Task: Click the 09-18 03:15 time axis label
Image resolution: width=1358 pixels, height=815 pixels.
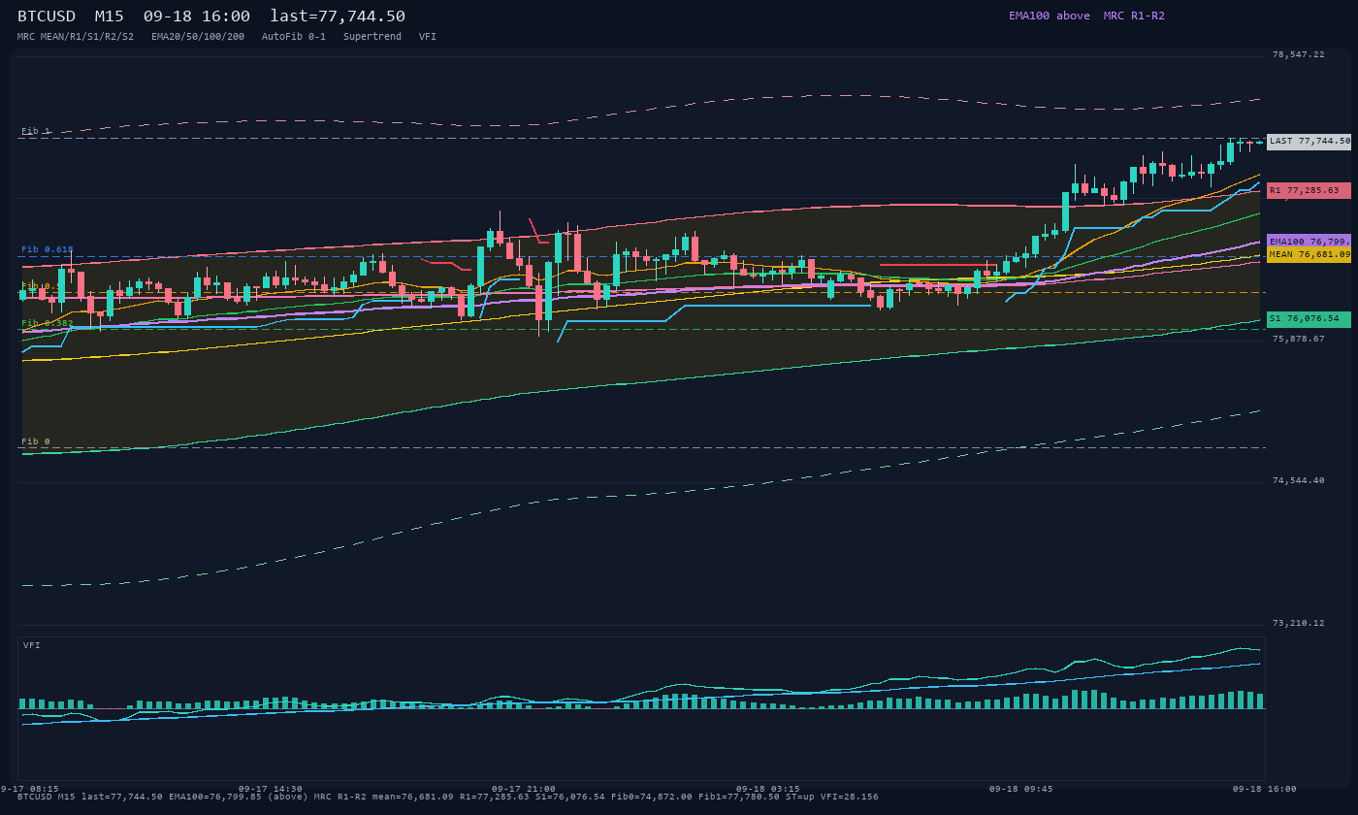Action: click(768, 789)
